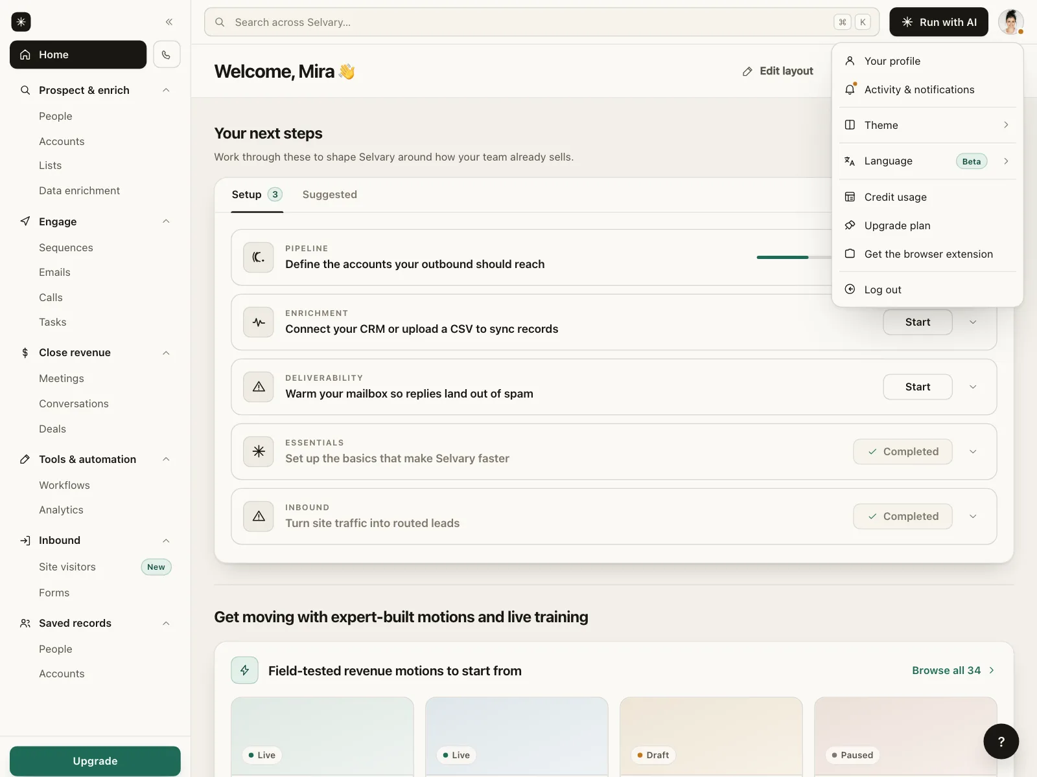Screen dimensions: 1037x777
Task: Open Sequences under Engage
Action: tap(65, 247)
